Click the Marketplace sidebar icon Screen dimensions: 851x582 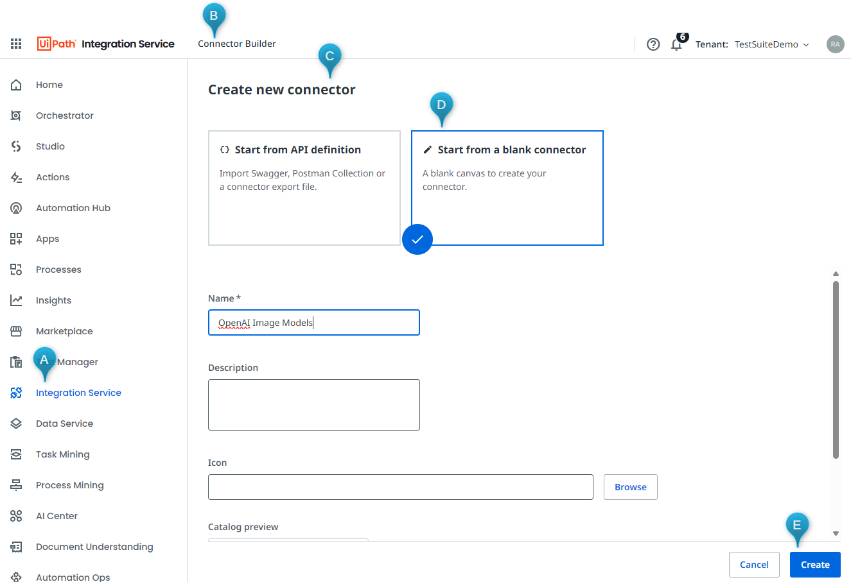coord(16,331)
